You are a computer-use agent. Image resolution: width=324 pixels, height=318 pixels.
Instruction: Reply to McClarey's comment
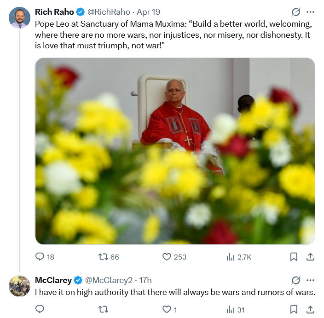40,309
